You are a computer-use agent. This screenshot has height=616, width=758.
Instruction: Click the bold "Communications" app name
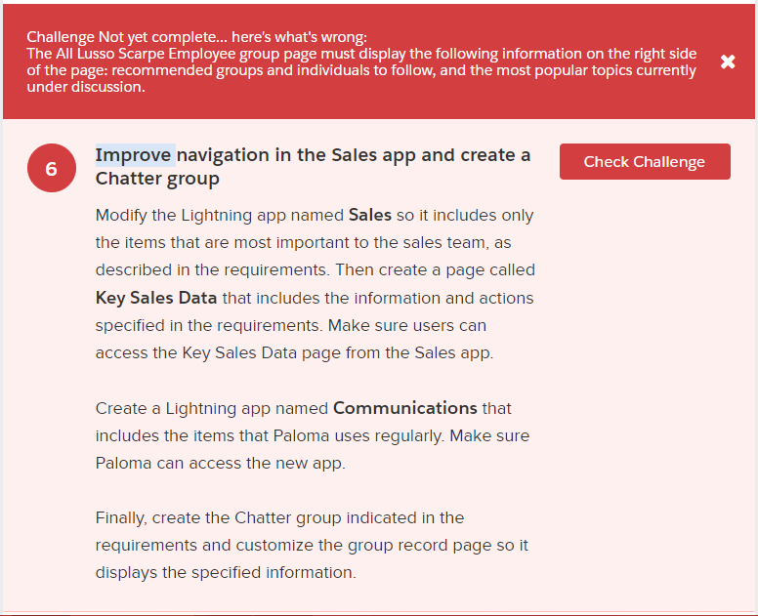click(405, 408)
